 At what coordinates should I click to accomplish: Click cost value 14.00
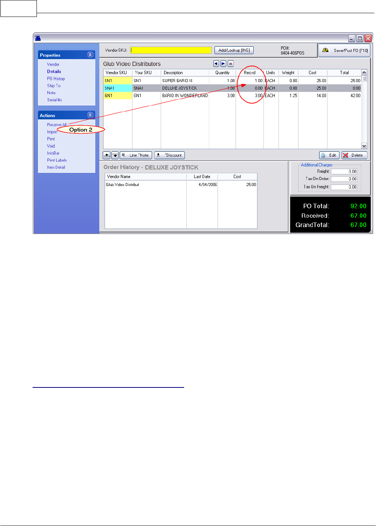point(321,96)
